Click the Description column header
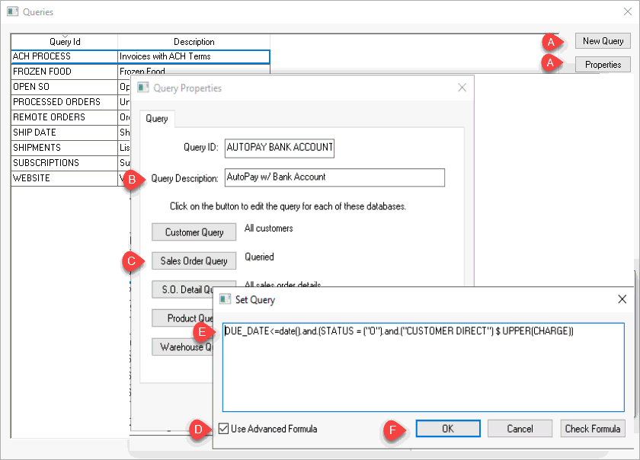The height and width of the screenshot is (460, 640). [194, 42]
